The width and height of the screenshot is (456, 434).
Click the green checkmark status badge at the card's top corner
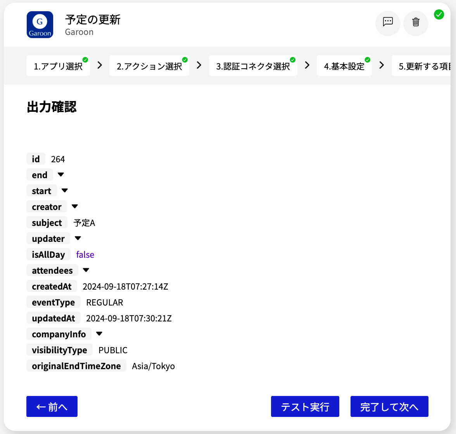tap(439, 14)
